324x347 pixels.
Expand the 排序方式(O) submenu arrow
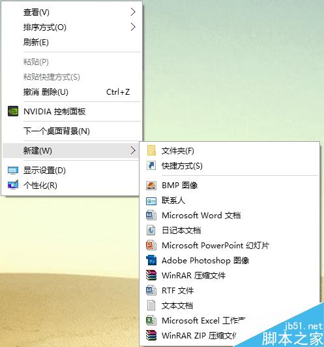pyautogui.click(x=133, y=27)
